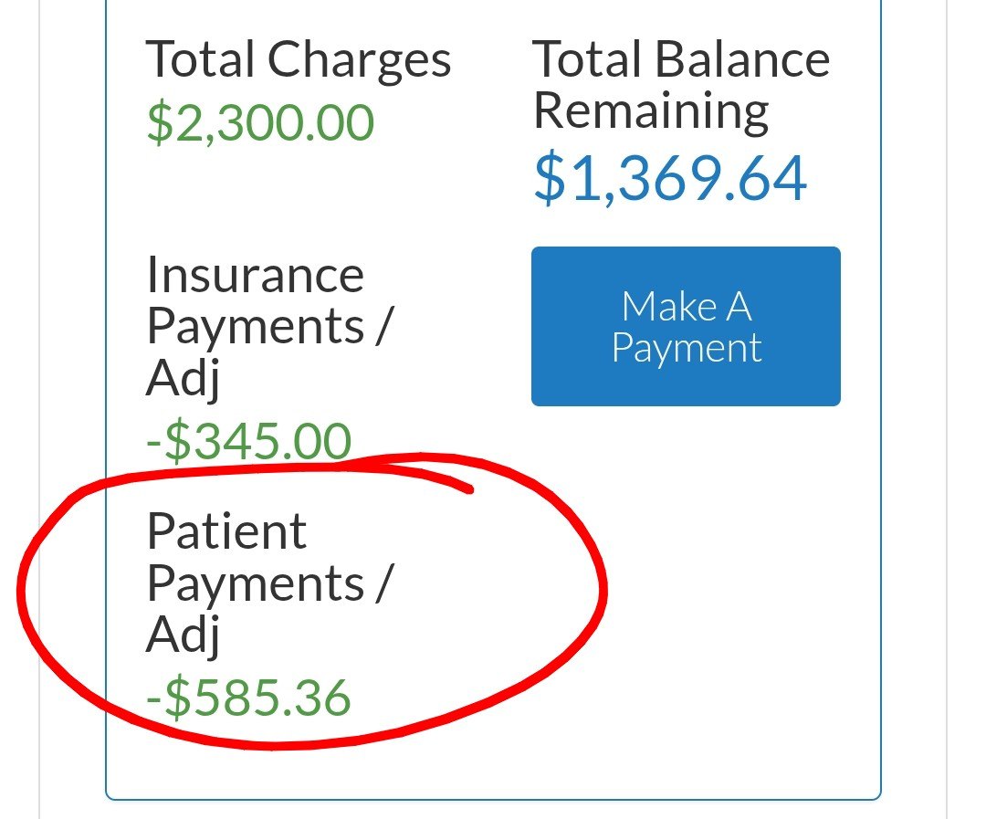Click the word "Patient" inside the red circle

point(226,531)
